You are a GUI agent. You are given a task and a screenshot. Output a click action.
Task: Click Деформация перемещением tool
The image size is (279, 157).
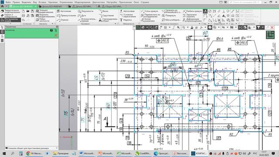[192, 20]
